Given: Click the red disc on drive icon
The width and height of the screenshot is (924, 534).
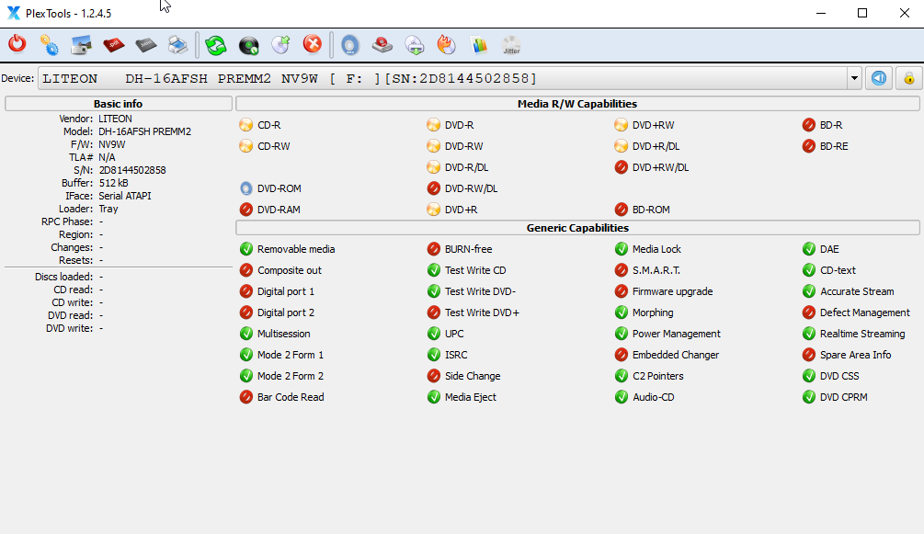Looking at the screenshot, I should [x=382, y=45].
